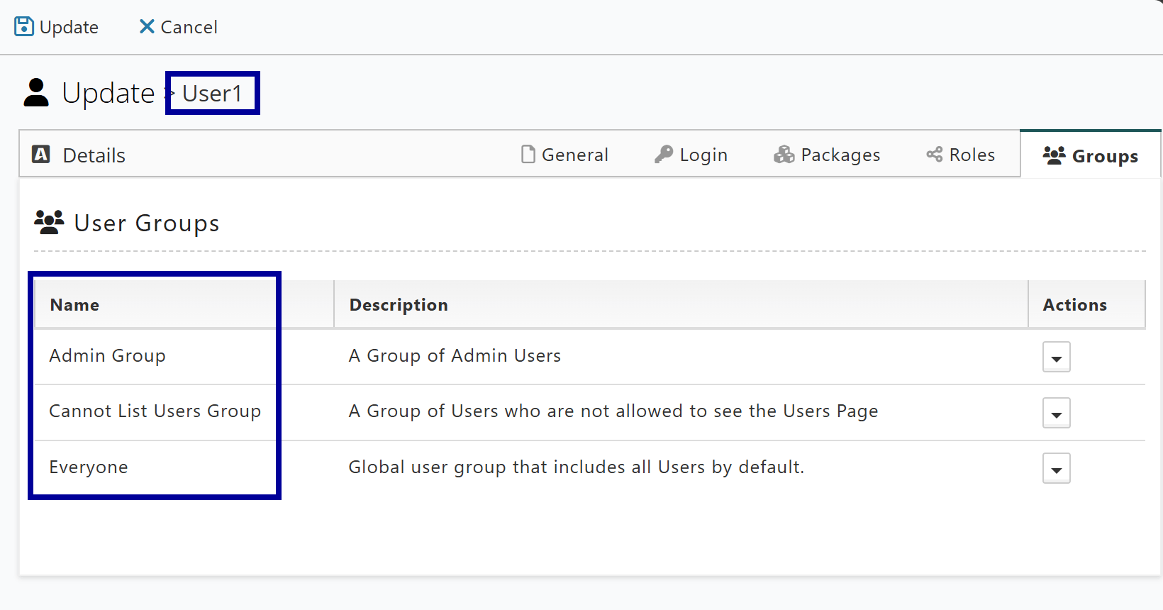This screenshot has width=1163, height=610.
Task: Click description about Users Page restriction
Action: point(613,411)
